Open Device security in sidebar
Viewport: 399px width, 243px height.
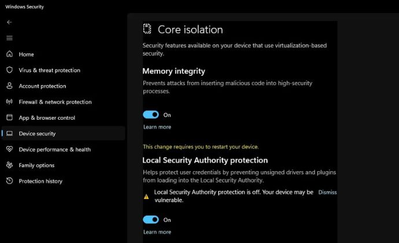64,133
